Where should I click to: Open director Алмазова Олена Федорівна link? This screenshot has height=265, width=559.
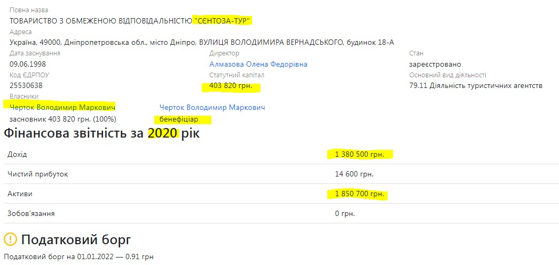pos(258,64)
